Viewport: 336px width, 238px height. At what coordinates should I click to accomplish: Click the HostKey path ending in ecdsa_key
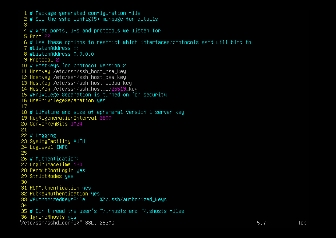92,83
